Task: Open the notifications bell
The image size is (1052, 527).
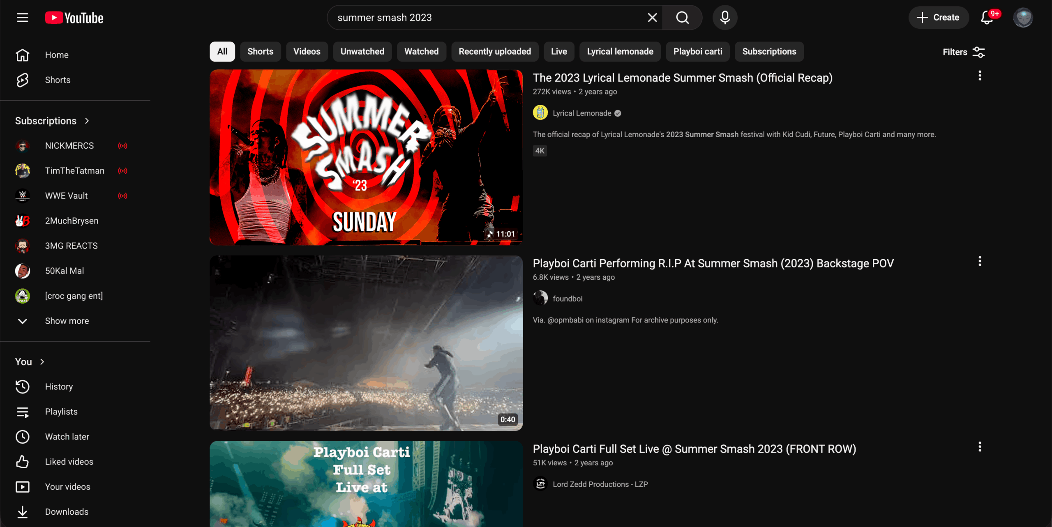Action: click(987, 18)
